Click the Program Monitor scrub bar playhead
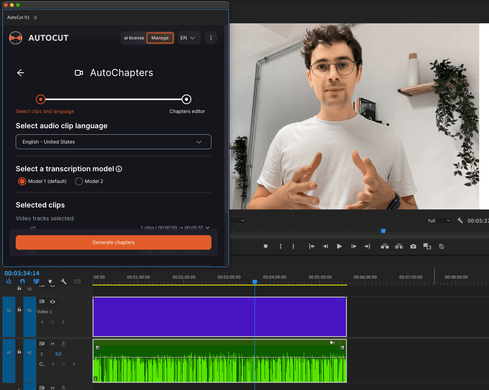 383,231
